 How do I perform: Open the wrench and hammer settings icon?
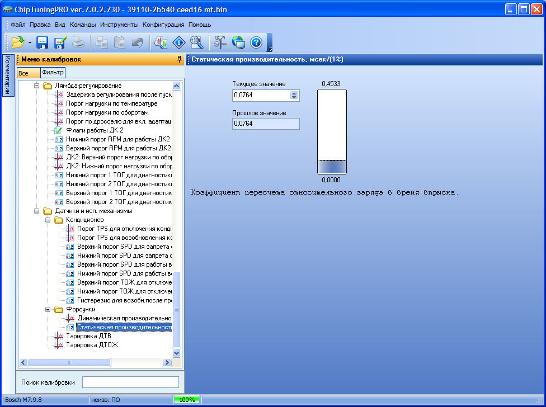(220, 42)
